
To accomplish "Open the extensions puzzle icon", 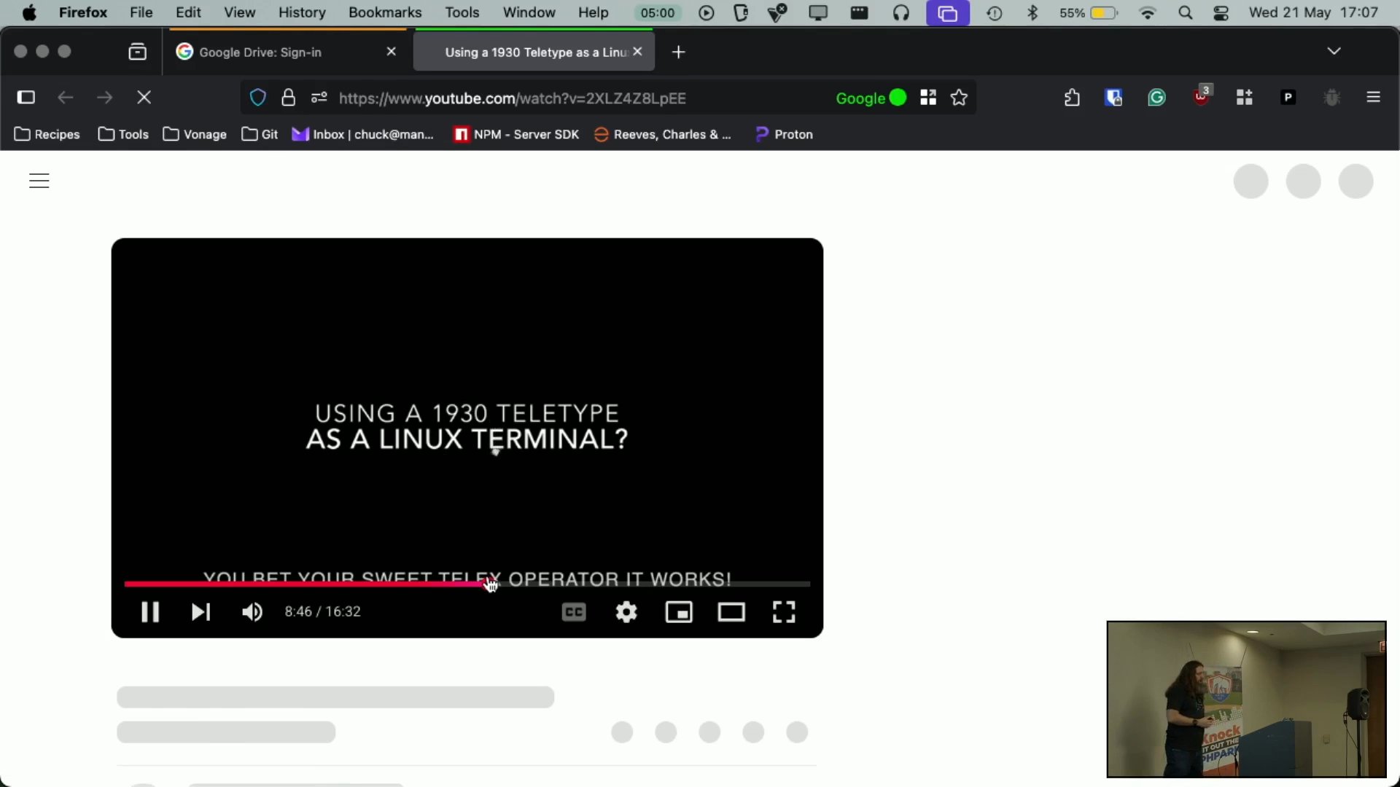I will tap(1072, 97).
